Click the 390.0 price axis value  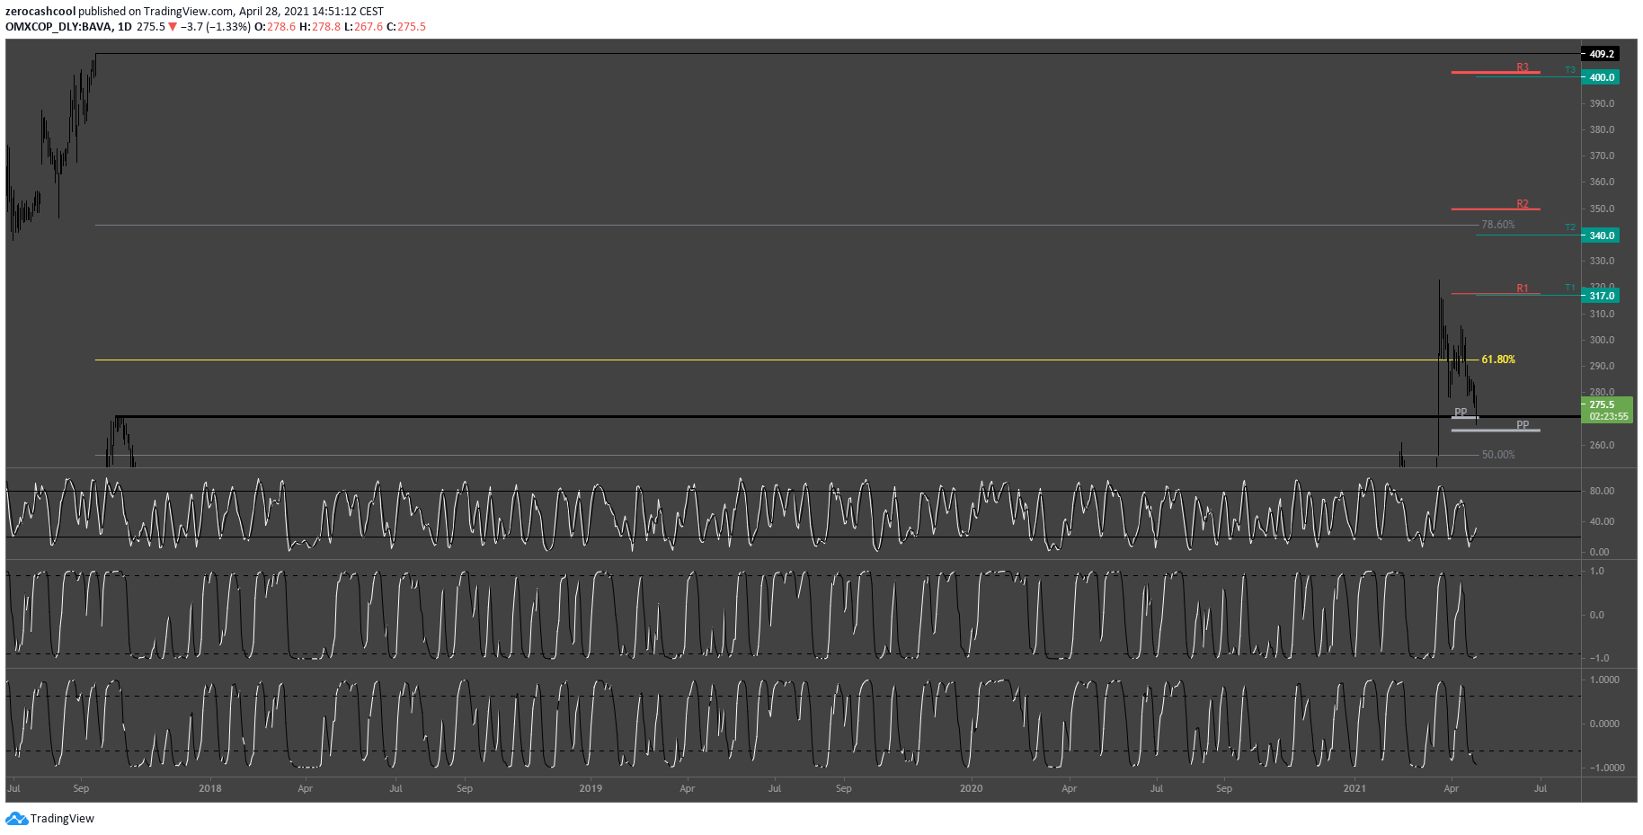tap(1602, 103)
